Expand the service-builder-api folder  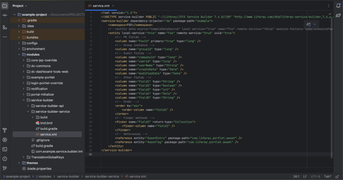(x=28, y=106)
